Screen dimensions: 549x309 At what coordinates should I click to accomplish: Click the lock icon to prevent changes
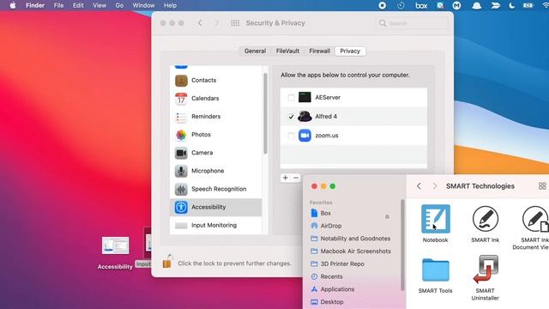click(x=167, y=261)
